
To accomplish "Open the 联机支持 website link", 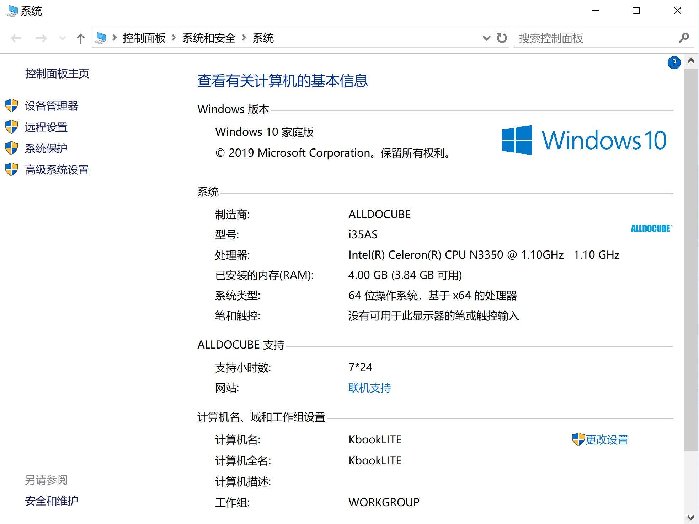I will [x=369, y=388].
